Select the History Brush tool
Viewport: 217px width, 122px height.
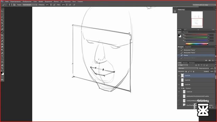2,38
